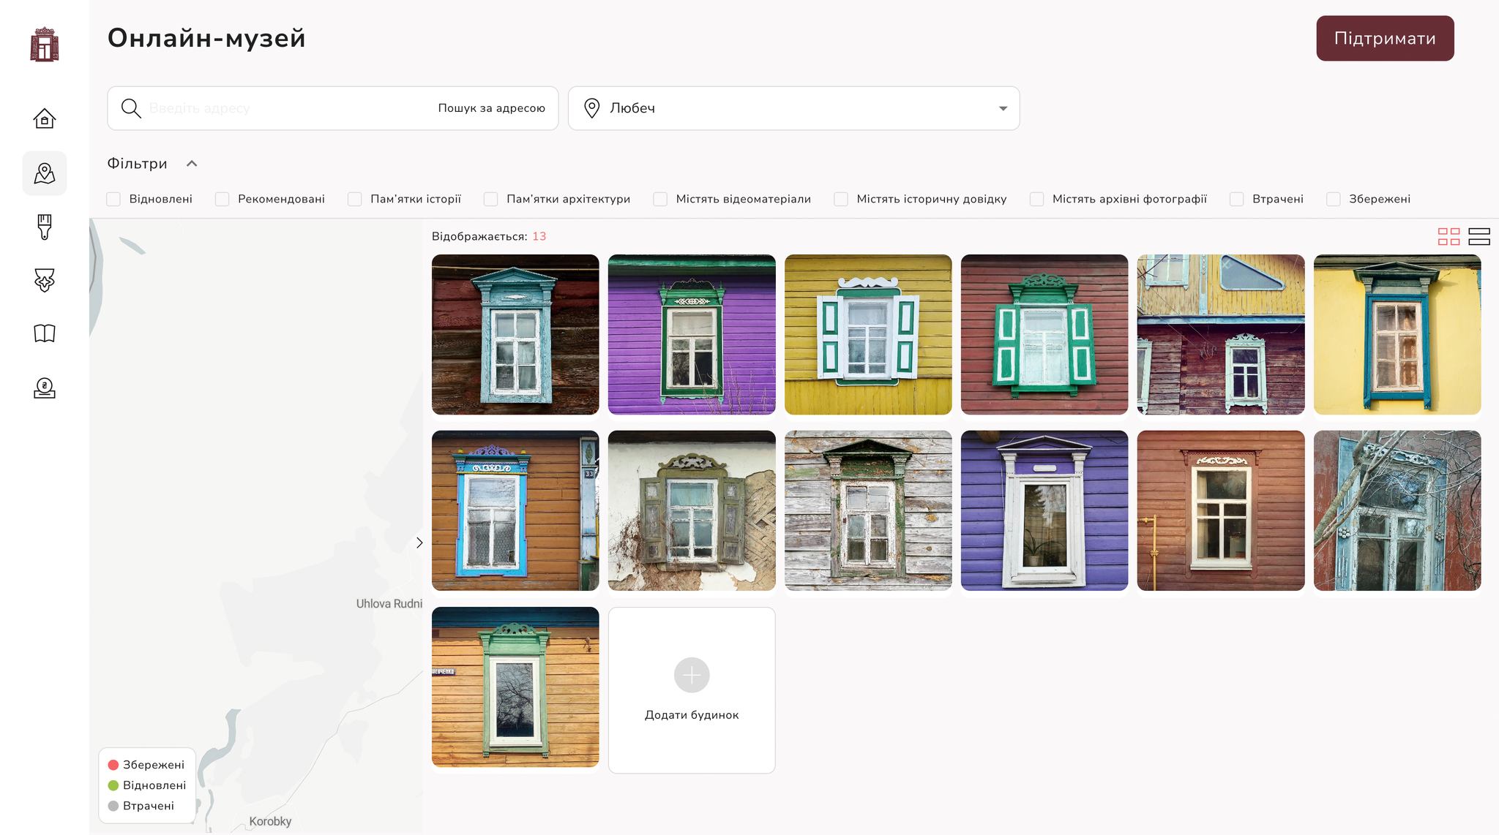Select the map location sidebar icon
The height and width of the screenshot is (835, 1499).
[x=45, y=173]
